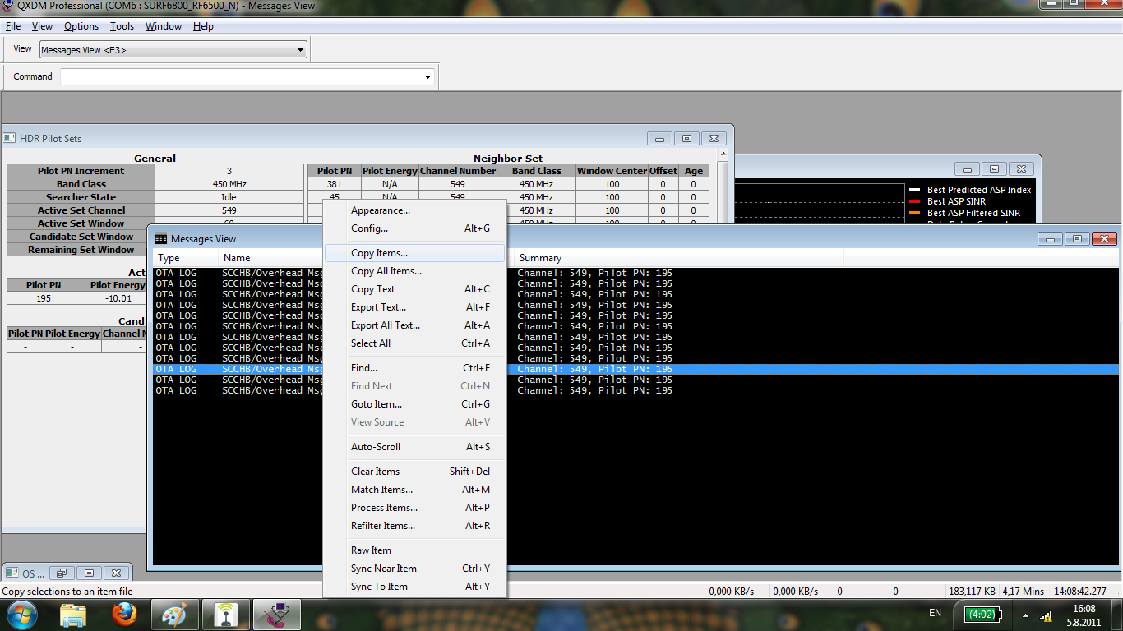Screen dimensions: 1123x631
Task: Click the Band Class 450 MHz value
Action: coord(229,184)
